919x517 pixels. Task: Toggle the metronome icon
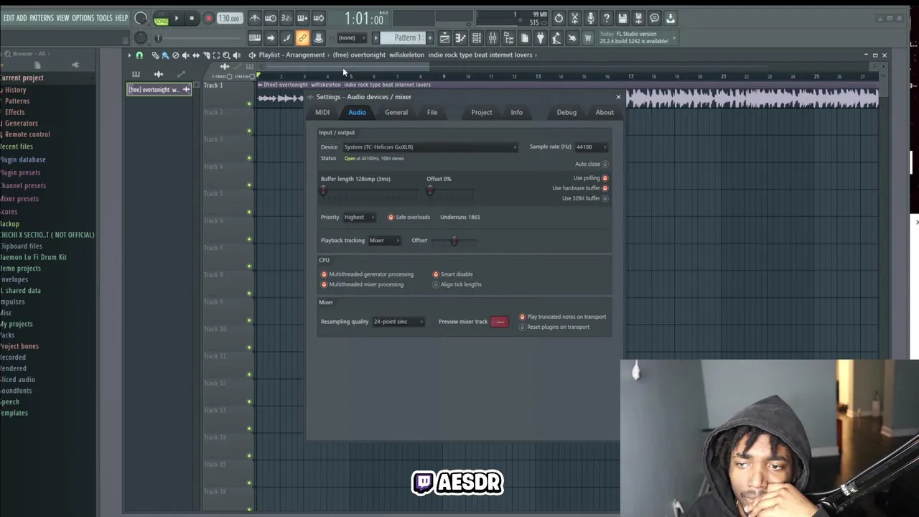tap(255, 18)
